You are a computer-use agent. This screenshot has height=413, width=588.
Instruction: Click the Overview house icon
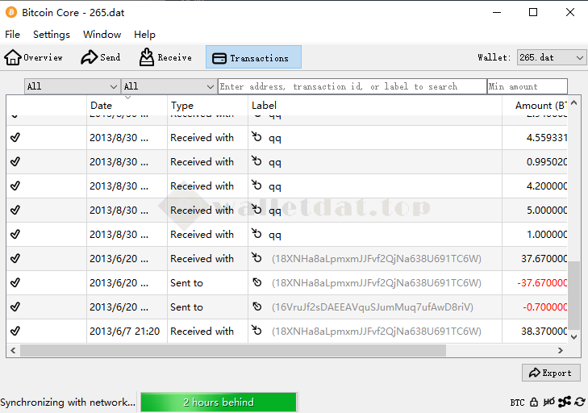(x=13, y=57)
